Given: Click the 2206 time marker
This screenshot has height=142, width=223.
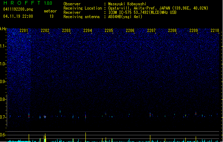Looking at the screenshot, I should point(130,31).
